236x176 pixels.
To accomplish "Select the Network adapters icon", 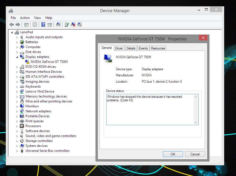I will point(22,111).
